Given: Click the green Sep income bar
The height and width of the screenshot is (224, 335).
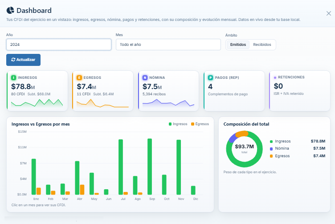Looking at the screenshot, I should click(150, 167).
